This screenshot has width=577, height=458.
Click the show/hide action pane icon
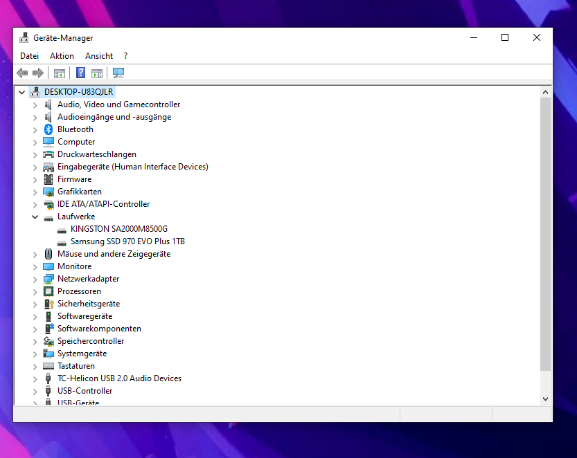click(97, 73)
